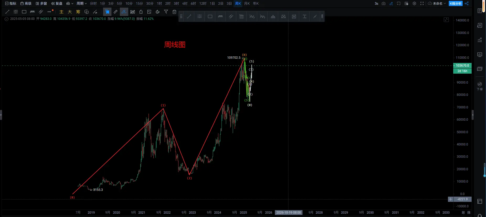
Task: Expand the OHLC info circle chevron
Action: click(x=7, y=19)
